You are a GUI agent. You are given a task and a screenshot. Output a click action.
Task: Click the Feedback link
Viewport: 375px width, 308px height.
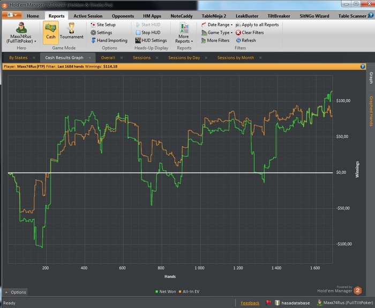(250, 303)
